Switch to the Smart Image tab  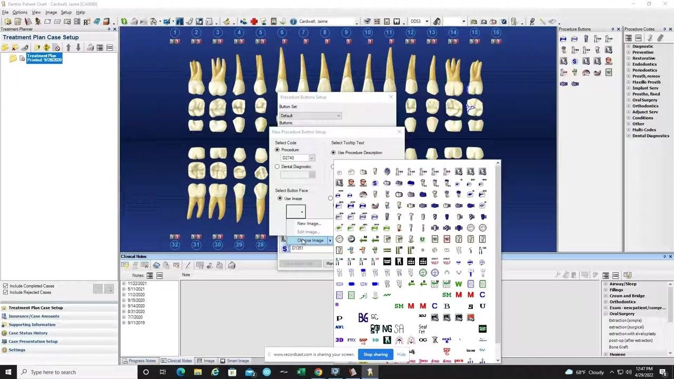pyautogui.click(x=234, y=361)
